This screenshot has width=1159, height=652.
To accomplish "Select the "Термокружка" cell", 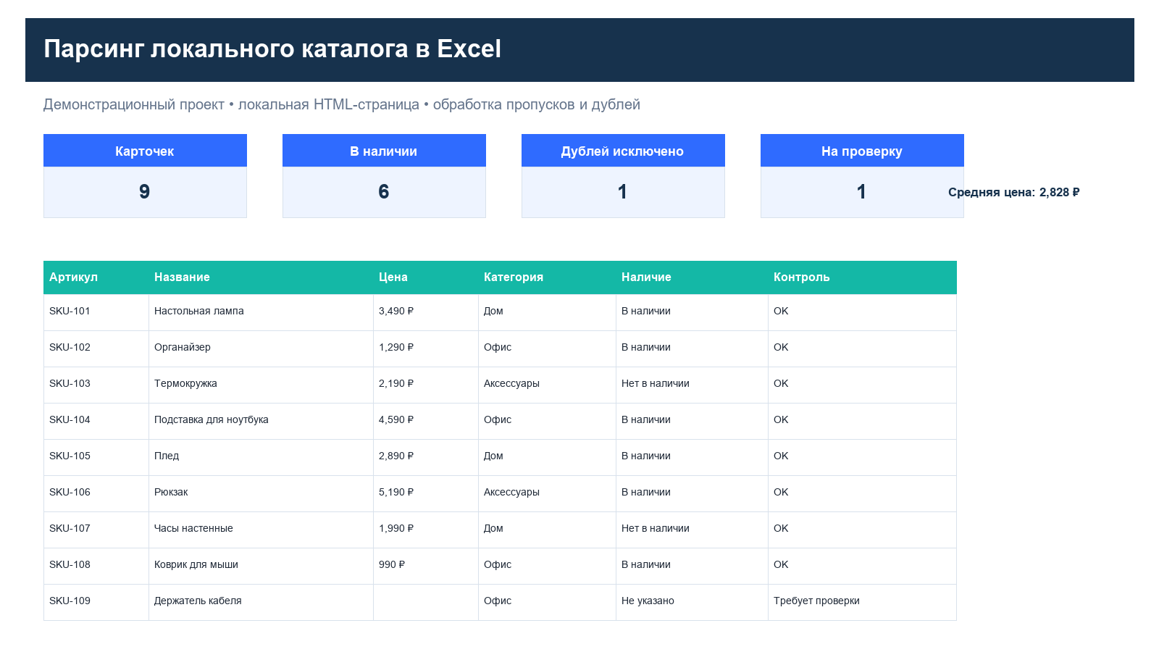I will tap(261, 385).
